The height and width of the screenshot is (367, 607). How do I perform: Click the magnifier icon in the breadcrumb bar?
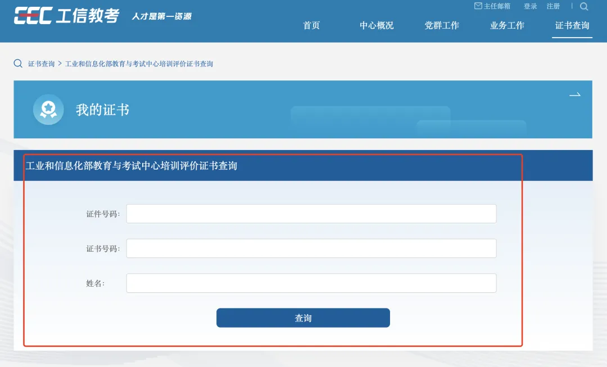click(x=18, y=63)
